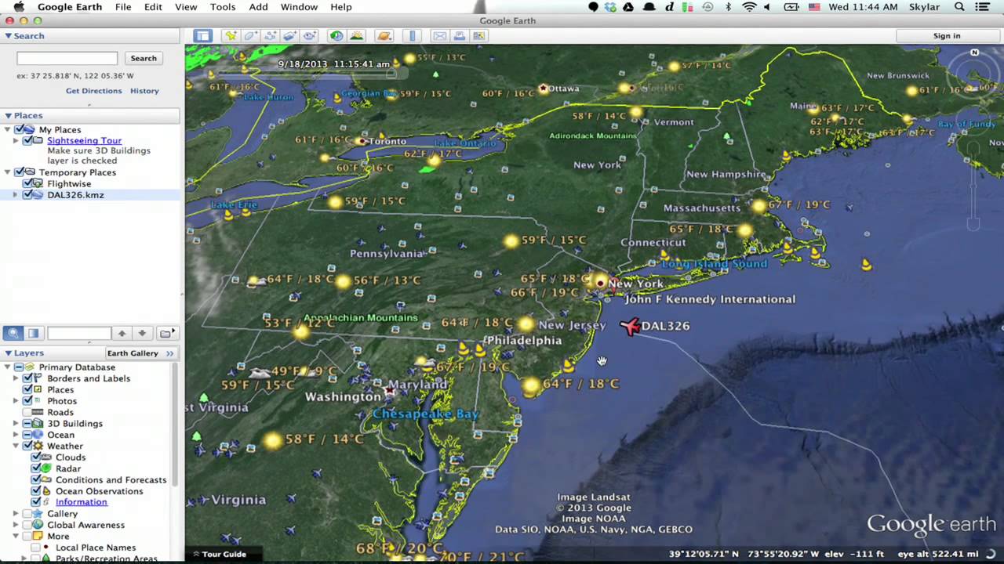Click the north N indicator on navigation compass
This screenshot has height=564, width=1004.
974,52
